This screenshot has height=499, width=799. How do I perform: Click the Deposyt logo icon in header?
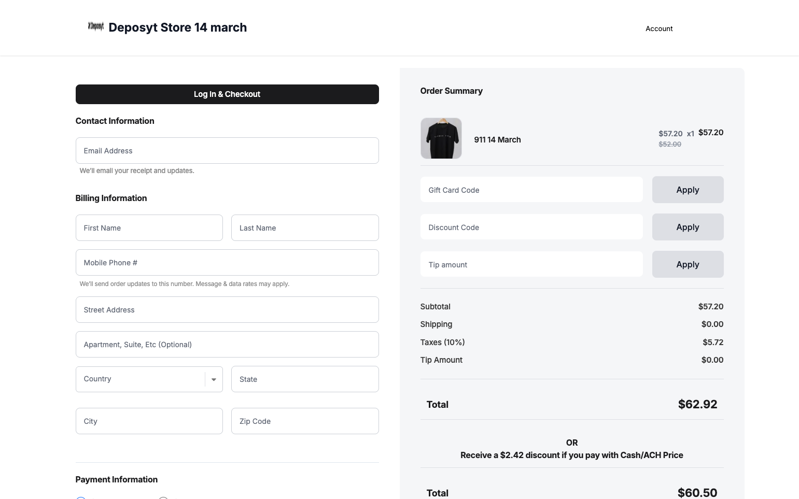coord(95,26)
